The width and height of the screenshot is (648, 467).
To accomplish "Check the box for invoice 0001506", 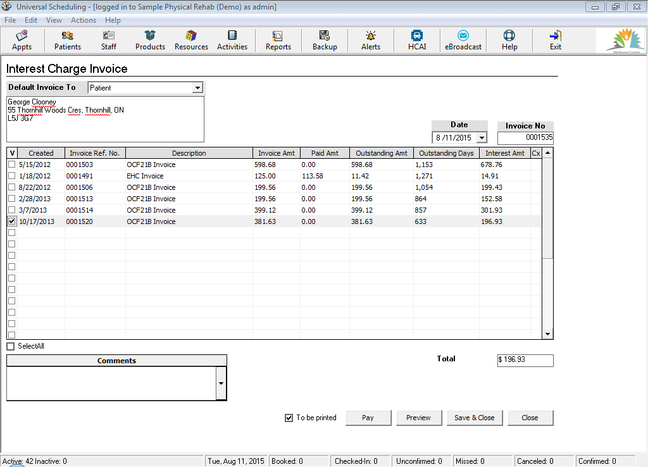I will pyautogui.click(x=11, y=187).
